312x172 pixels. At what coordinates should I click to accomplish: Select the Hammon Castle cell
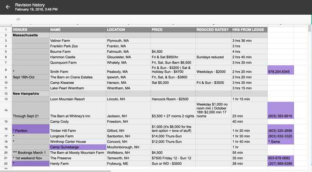tap(78, 57)
